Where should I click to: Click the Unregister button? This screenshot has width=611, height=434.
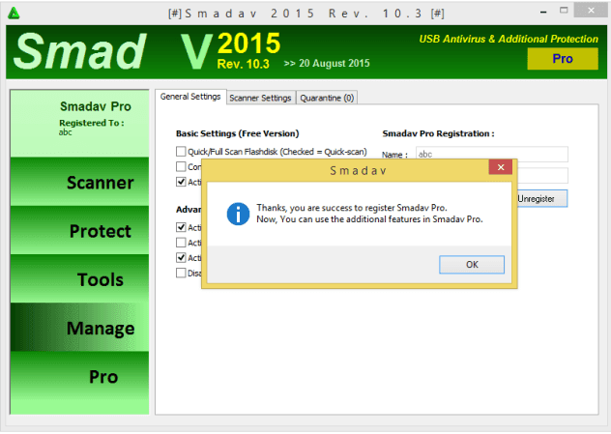[542, 199]
